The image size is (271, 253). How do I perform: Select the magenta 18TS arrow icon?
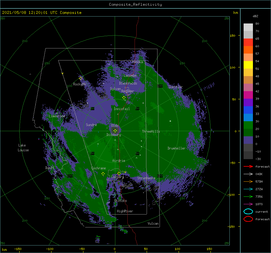(x=248, y=204)
